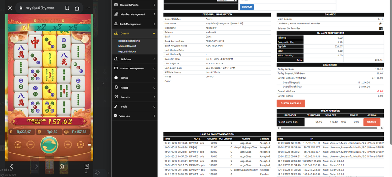The width and height of the screenshot is (392, 177).
Task: Click transaction time 27-01-2026 12:43:06
Action: (175, 143)
